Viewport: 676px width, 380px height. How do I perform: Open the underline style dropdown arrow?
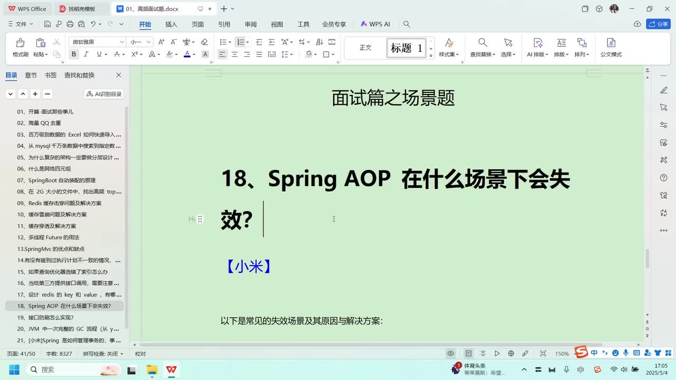click(x=106, y=54)
